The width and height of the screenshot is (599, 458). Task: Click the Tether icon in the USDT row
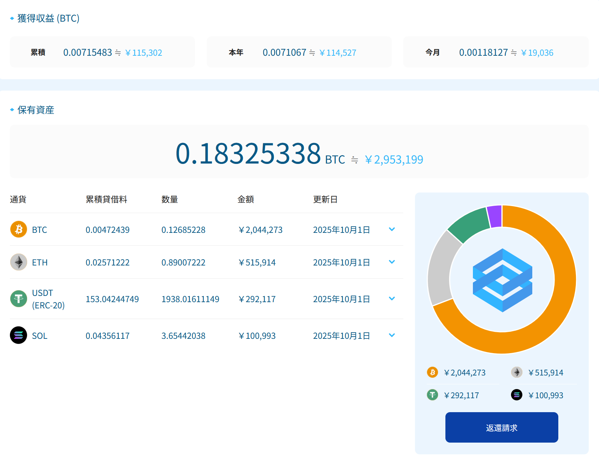(19, 299)
